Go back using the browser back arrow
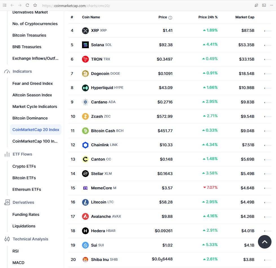Screen dimensions: 276x268 12,5
